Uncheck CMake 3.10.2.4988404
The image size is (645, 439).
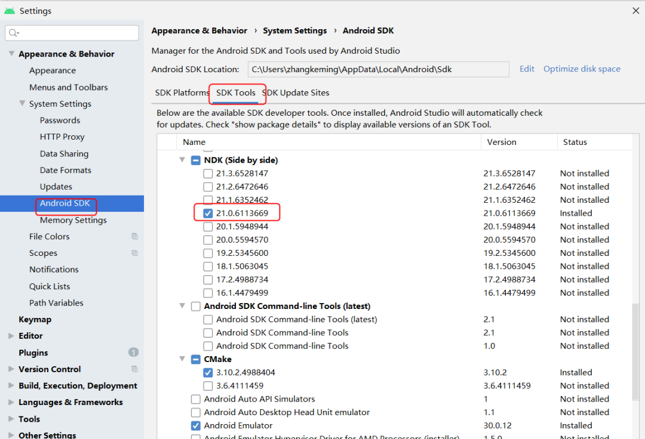coord(208,373)
